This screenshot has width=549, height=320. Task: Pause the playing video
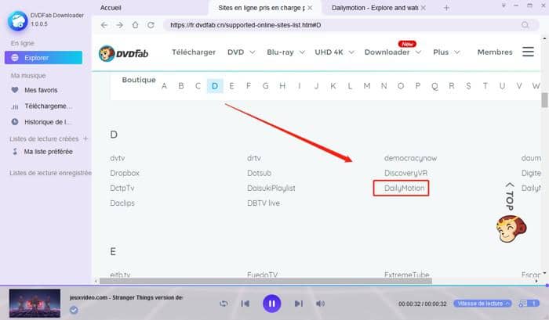point(271,304)
